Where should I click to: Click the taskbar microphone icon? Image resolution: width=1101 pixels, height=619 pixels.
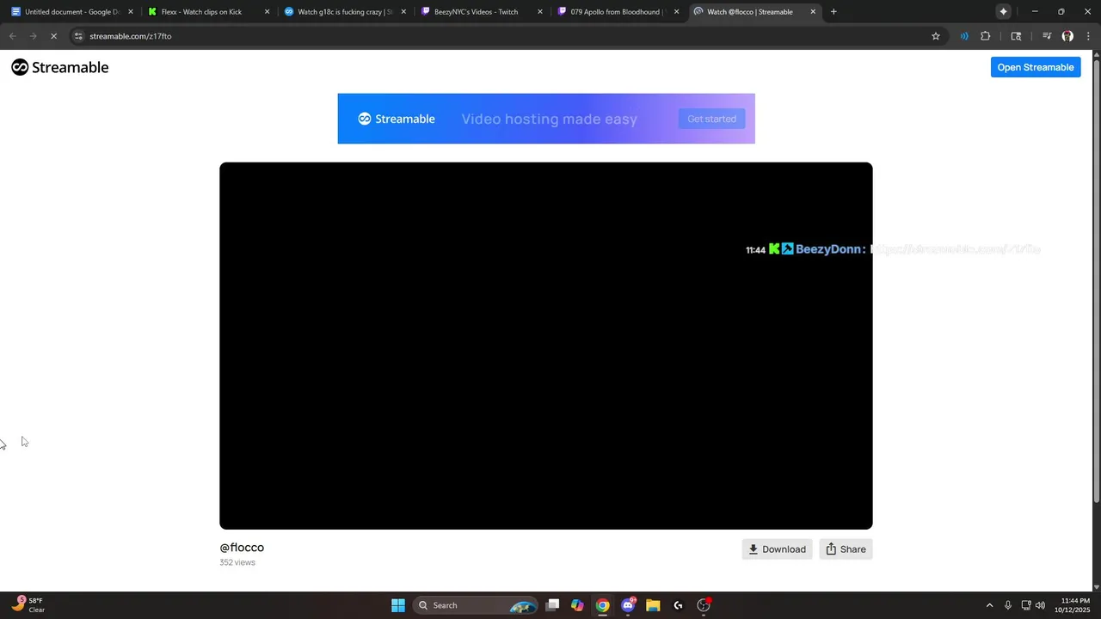1008,605
